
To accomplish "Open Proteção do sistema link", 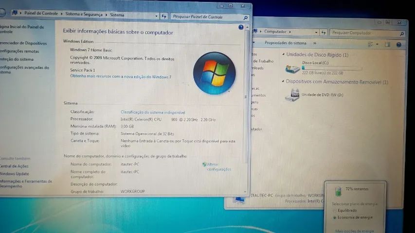I will (x=17, y=59).
